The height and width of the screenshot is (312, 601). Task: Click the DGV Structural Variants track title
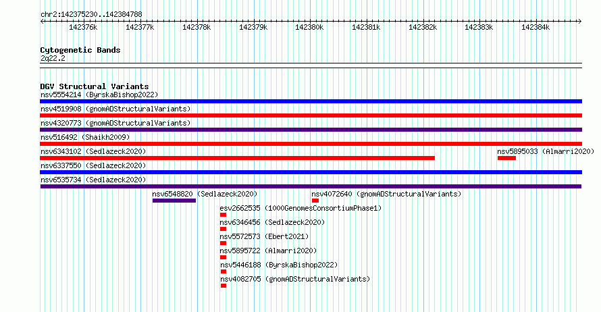pos(95,86)
